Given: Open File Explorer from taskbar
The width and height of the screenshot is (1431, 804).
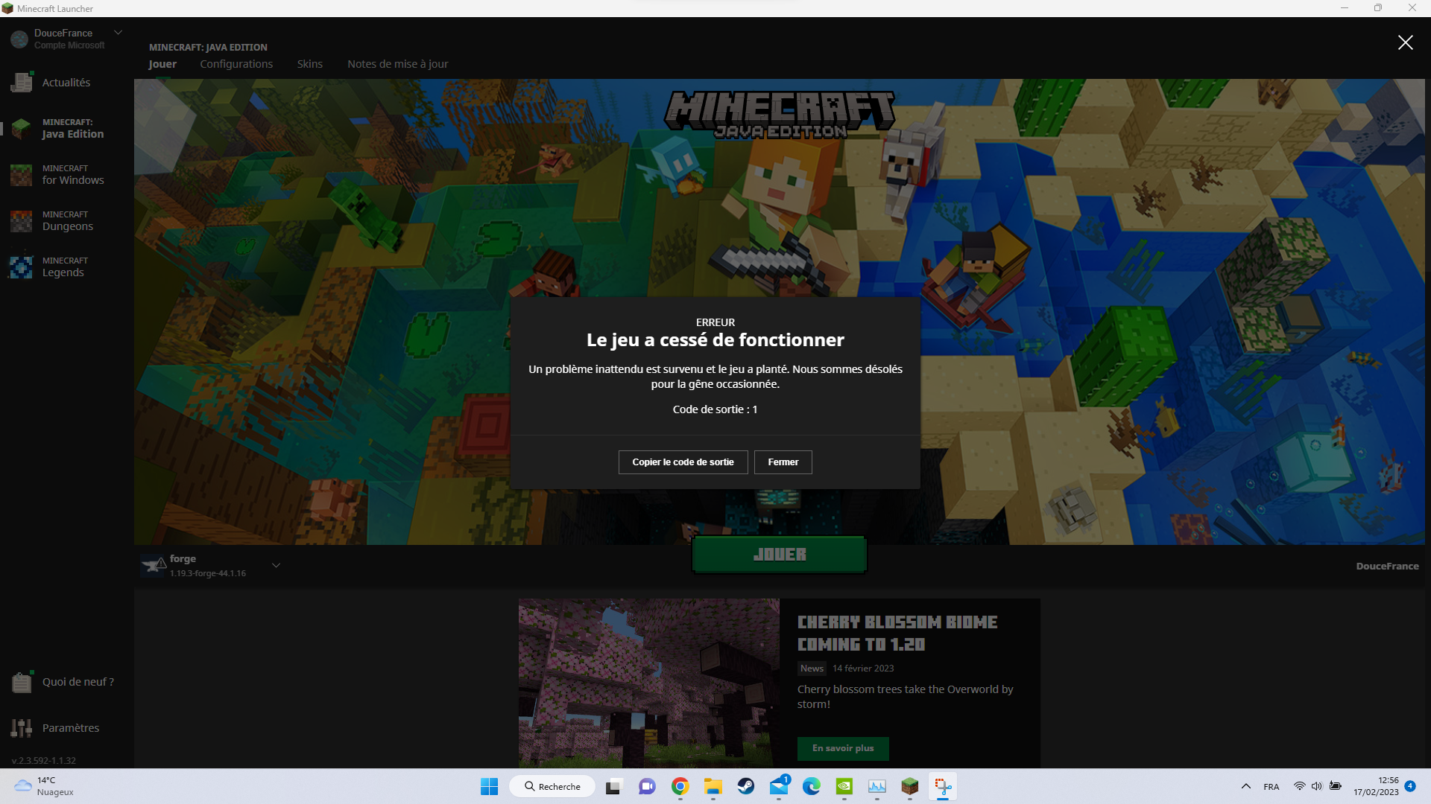Looking at the screenshot, I should 713,787.
